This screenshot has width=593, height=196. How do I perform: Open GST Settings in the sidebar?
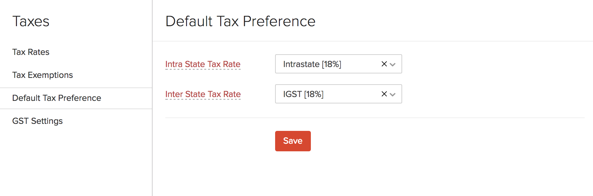click(x=37, y=121)
